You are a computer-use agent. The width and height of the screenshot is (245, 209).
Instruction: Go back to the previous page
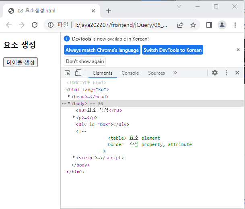(9, 25)
